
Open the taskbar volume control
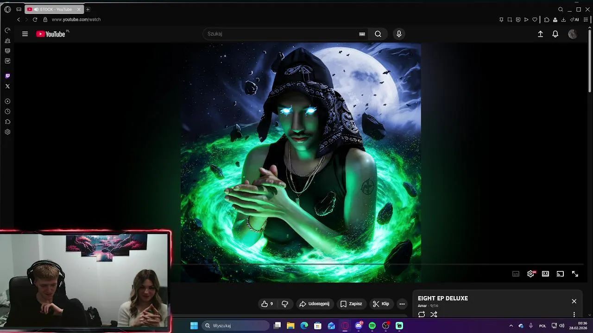tap(561, 326)
